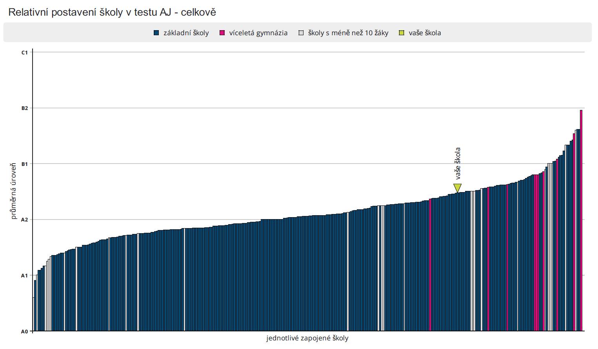Viewport: 598px width, 349px height.
Task: Click the pink víceletá gymnázia legend swatch
Action: tap(222, 33)
